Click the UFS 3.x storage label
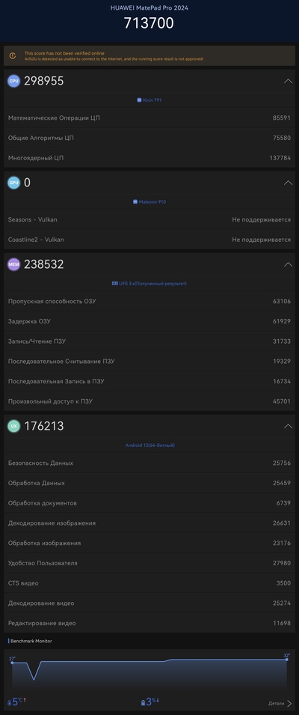The height and width of the screenshot is (715, 299). (149, 284)
